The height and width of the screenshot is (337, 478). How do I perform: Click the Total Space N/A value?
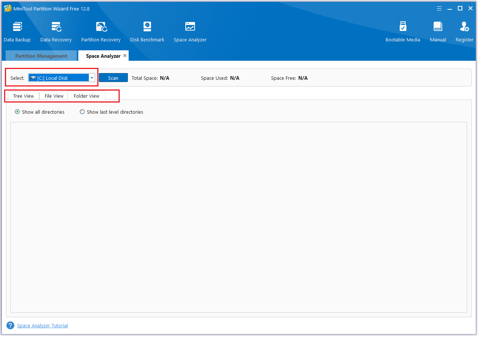click(x=165, y=78)
